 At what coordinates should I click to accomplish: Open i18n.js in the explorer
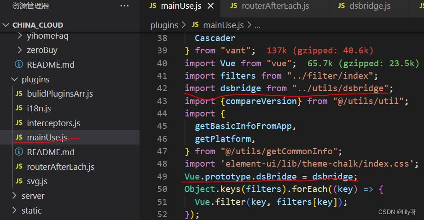click(39, 108)
